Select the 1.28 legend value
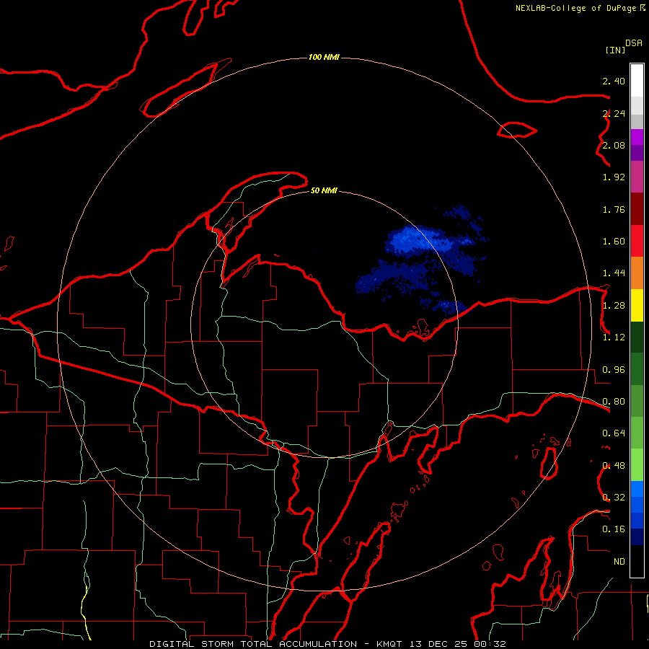 (614, 306)
